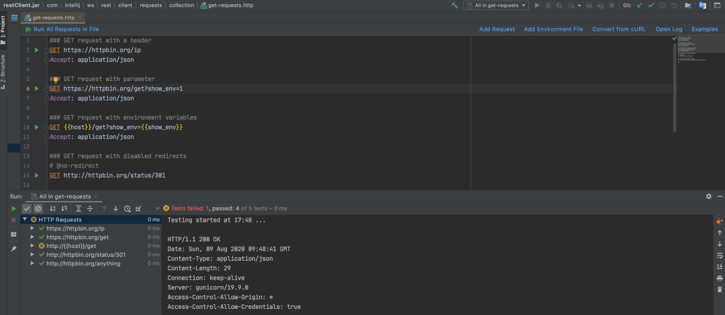Image resolution: width=725 pixels, height=315 pixels.
Task: Toggle Scroll to End in the console side toolbar
Action: pos(720,267)
